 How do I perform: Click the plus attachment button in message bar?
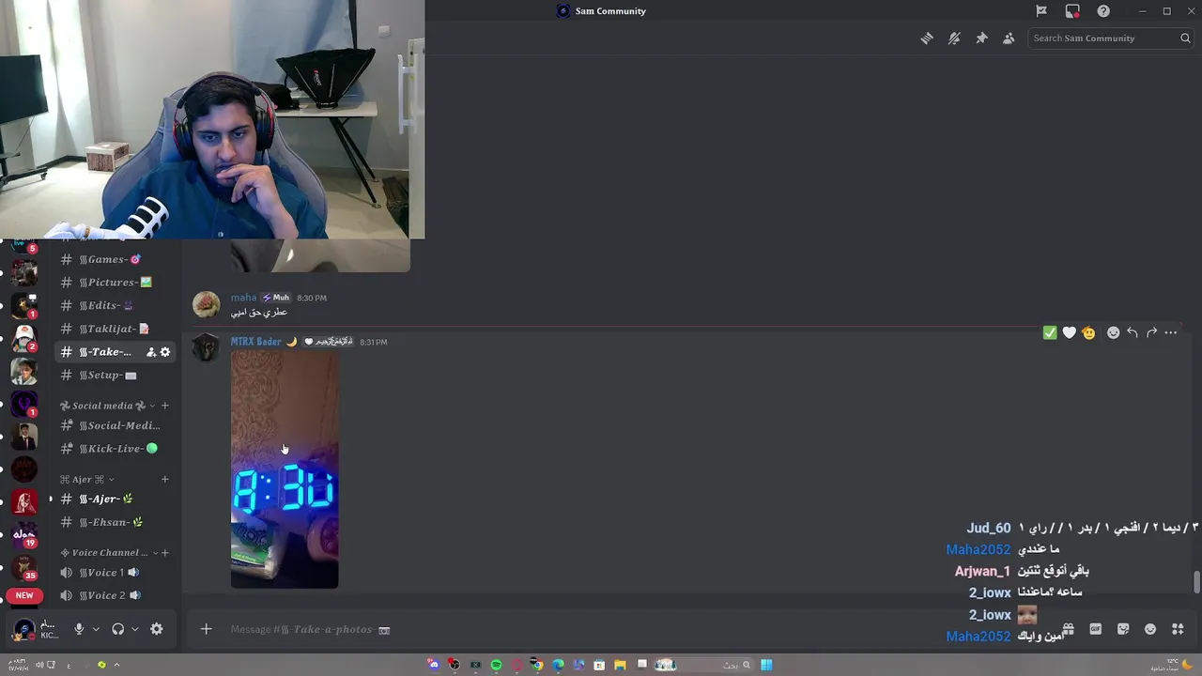[x=207, y=629]
